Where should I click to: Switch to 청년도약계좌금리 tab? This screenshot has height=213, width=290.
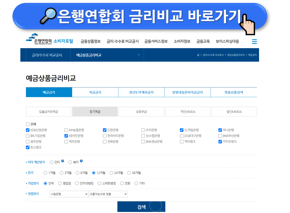click(x=141, y=92)
